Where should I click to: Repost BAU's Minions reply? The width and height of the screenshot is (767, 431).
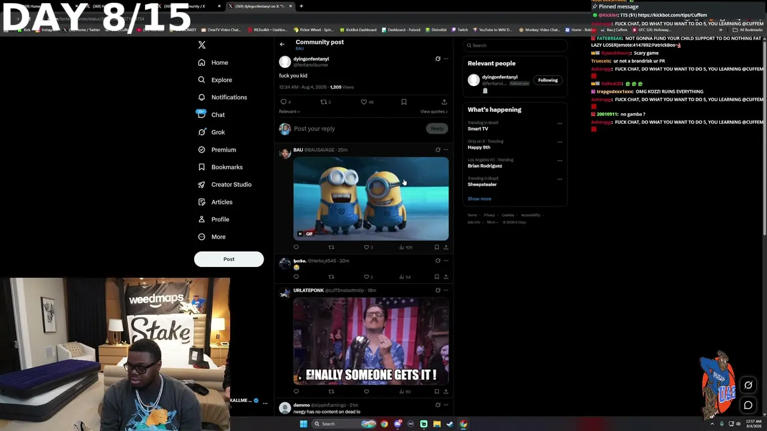pos(331,247)
